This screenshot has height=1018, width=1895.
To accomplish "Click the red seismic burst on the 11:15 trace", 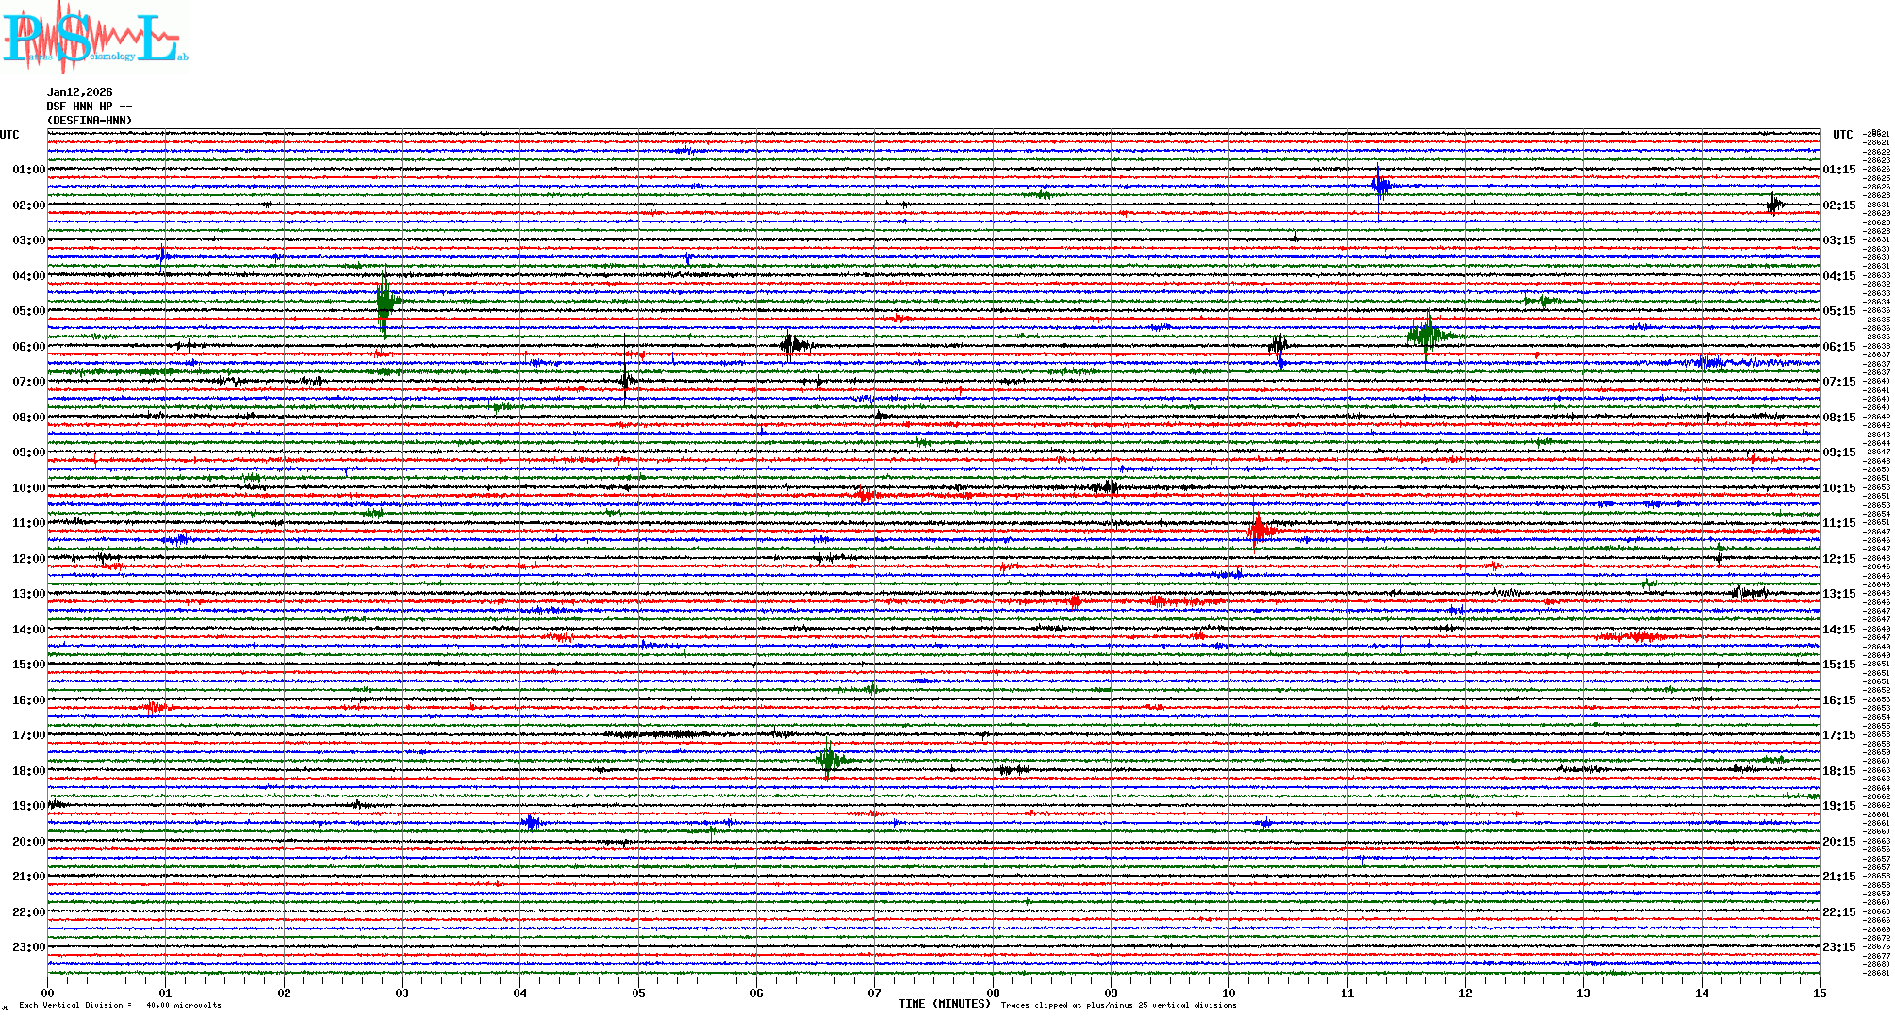I will pos(1260,531).
